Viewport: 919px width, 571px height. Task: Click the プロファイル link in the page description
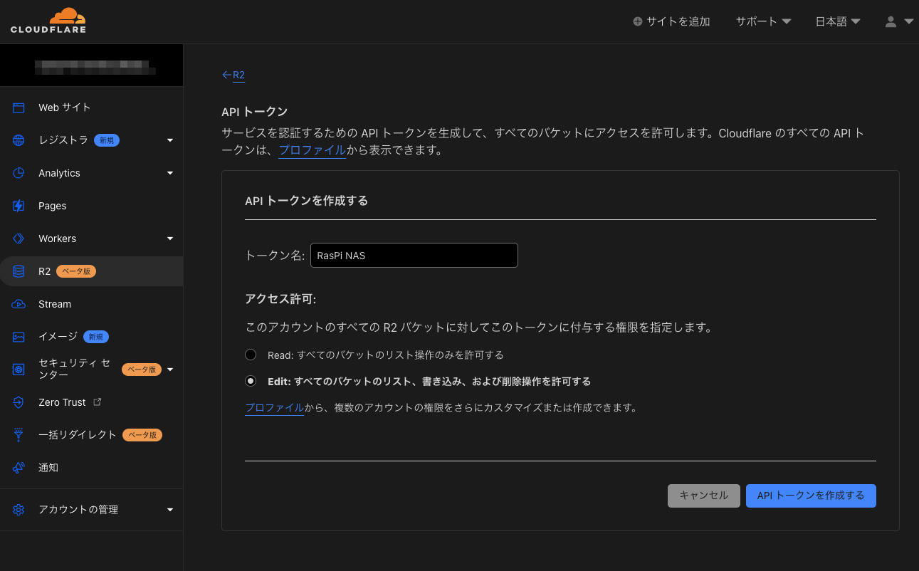312,150
